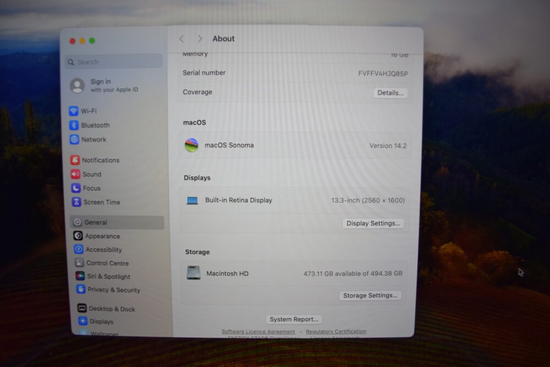
Task: Click the Siri & Spotlight icon
Action: coord(80,276)
